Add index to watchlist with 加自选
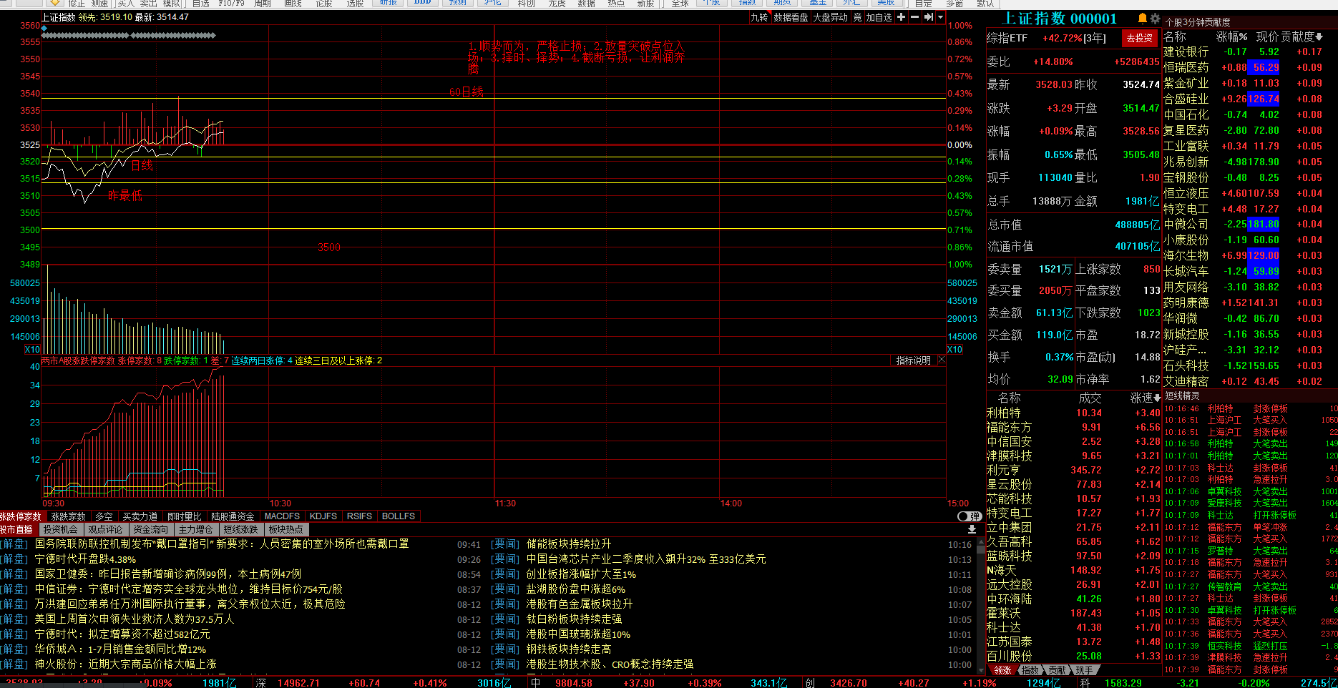1338x688 pixels. 879,17
